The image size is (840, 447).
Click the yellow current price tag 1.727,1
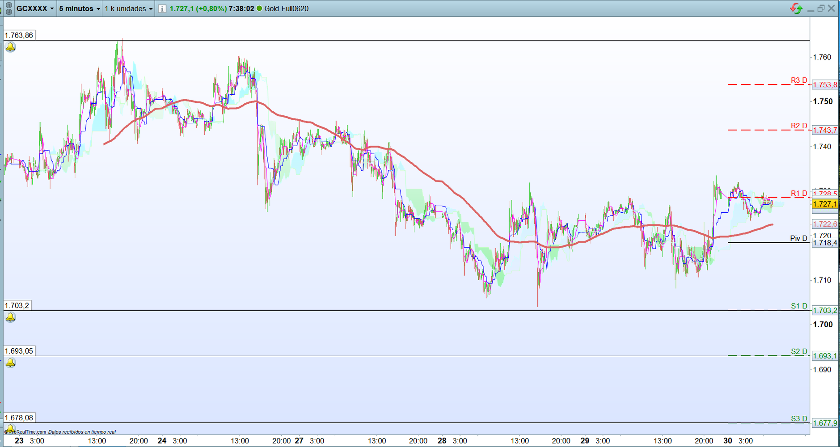tap(825, 204)
